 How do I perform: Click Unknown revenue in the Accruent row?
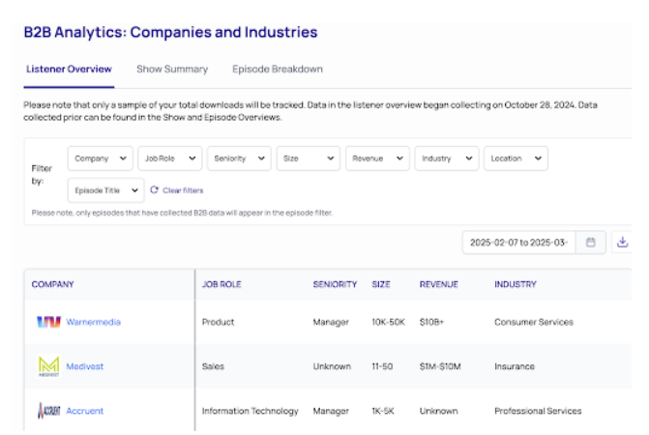point(439,411)
